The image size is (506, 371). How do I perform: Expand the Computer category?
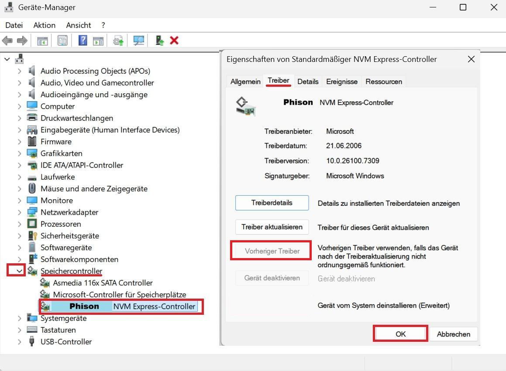tap(19, 106)
